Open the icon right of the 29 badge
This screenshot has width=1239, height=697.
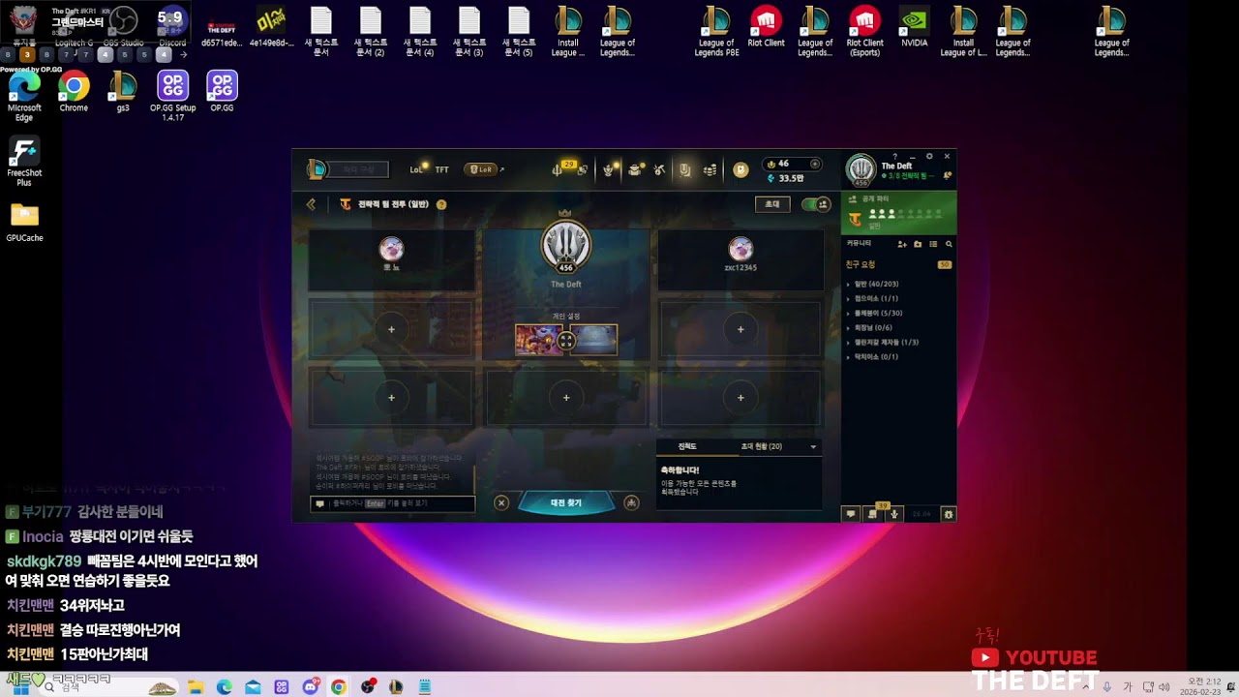(x=582, y=170)
